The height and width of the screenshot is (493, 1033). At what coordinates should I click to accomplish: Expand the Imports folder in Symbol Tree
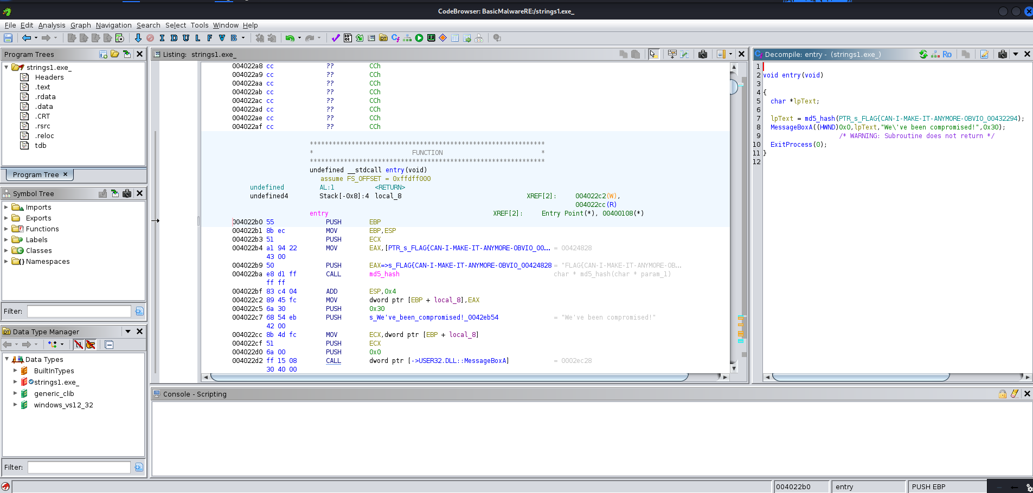point(6,207)
